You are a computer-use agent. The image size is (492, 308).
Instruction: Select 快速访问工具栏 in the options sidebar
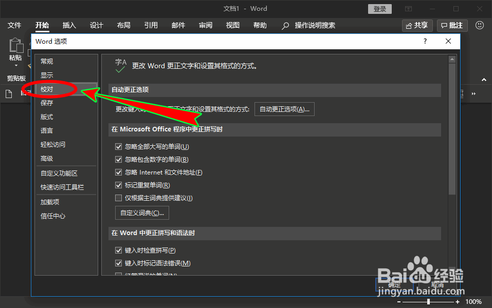[66, 187]
